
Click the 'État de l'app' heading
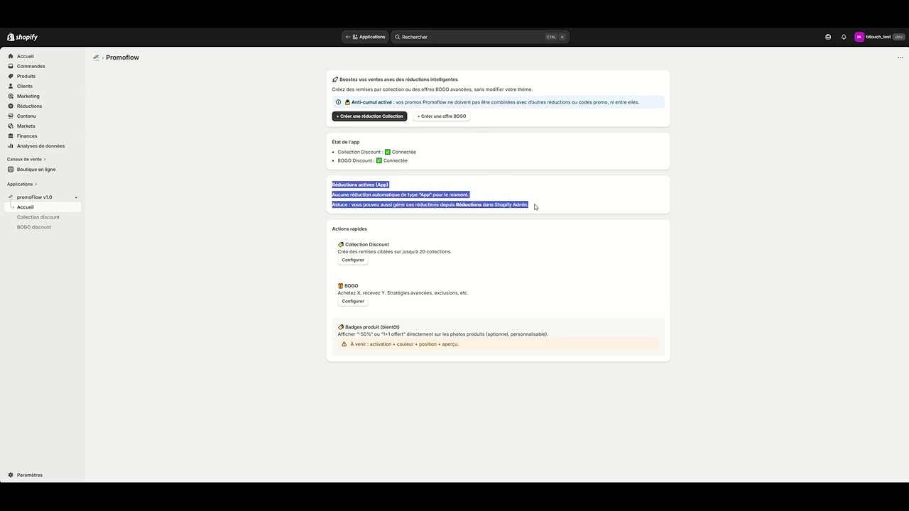(346, 142)
